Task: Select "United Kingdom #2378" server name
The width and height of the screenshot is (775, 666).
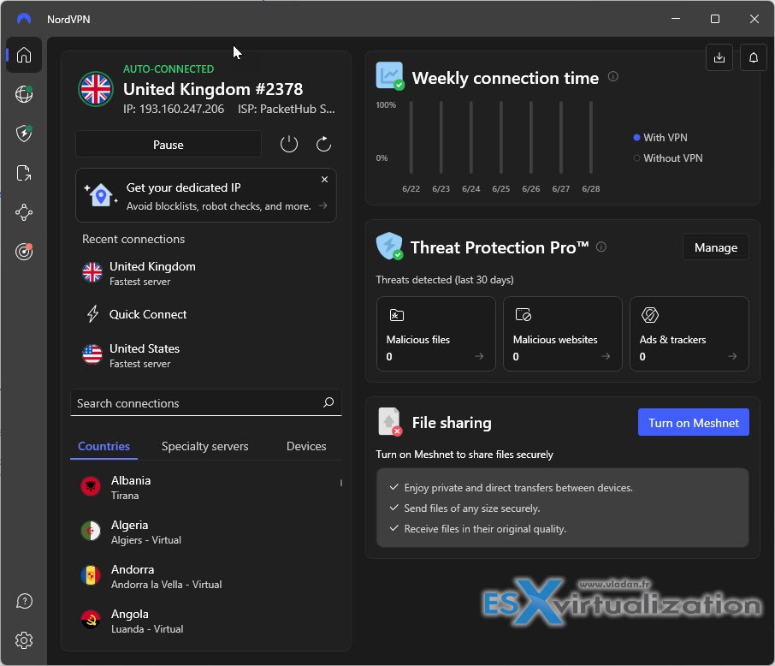Action: (x=213, y=89)
